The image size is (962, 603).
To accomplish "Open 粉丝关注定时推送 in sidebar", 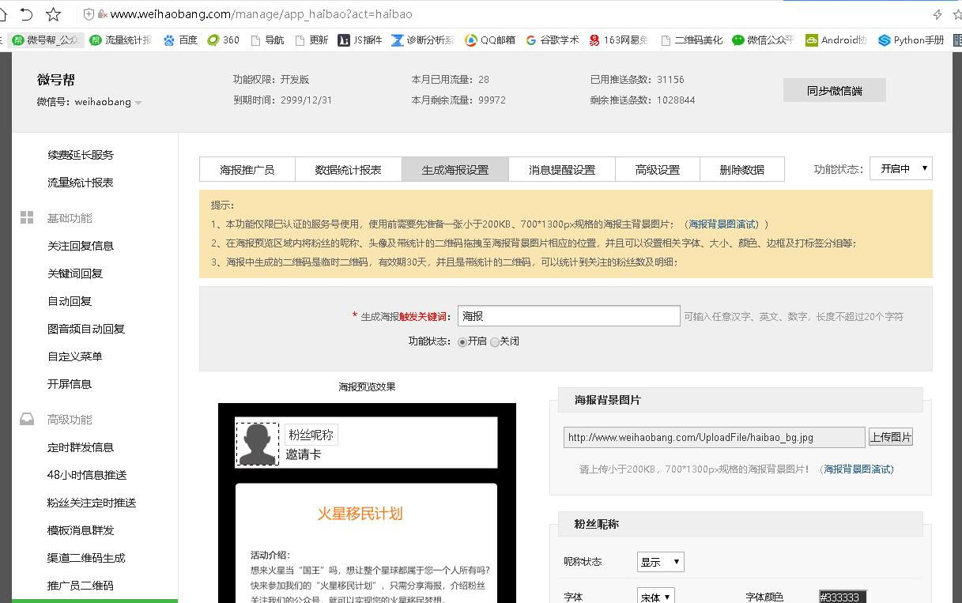I will 91,503.
